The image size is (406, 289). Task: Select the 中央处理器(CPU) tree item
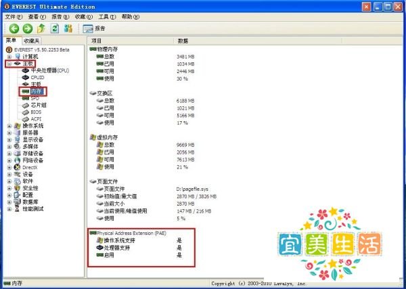[49, 70]
